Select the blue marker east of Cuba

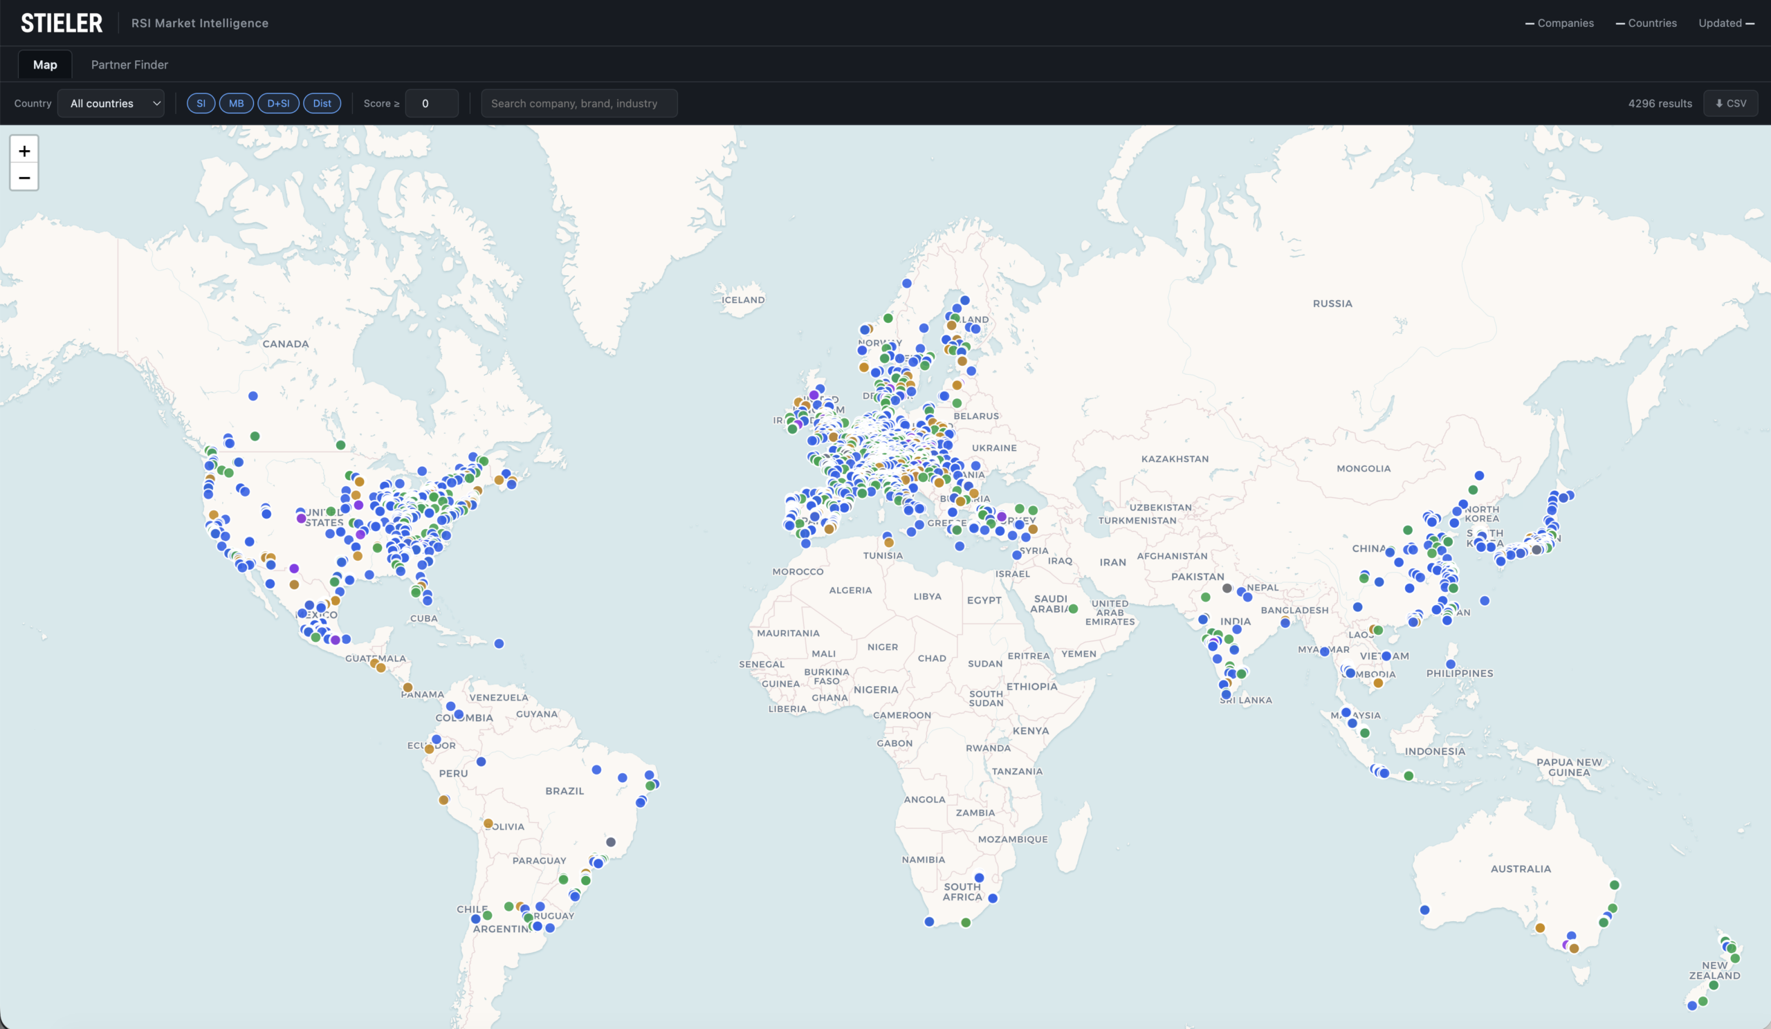point(499,643)
